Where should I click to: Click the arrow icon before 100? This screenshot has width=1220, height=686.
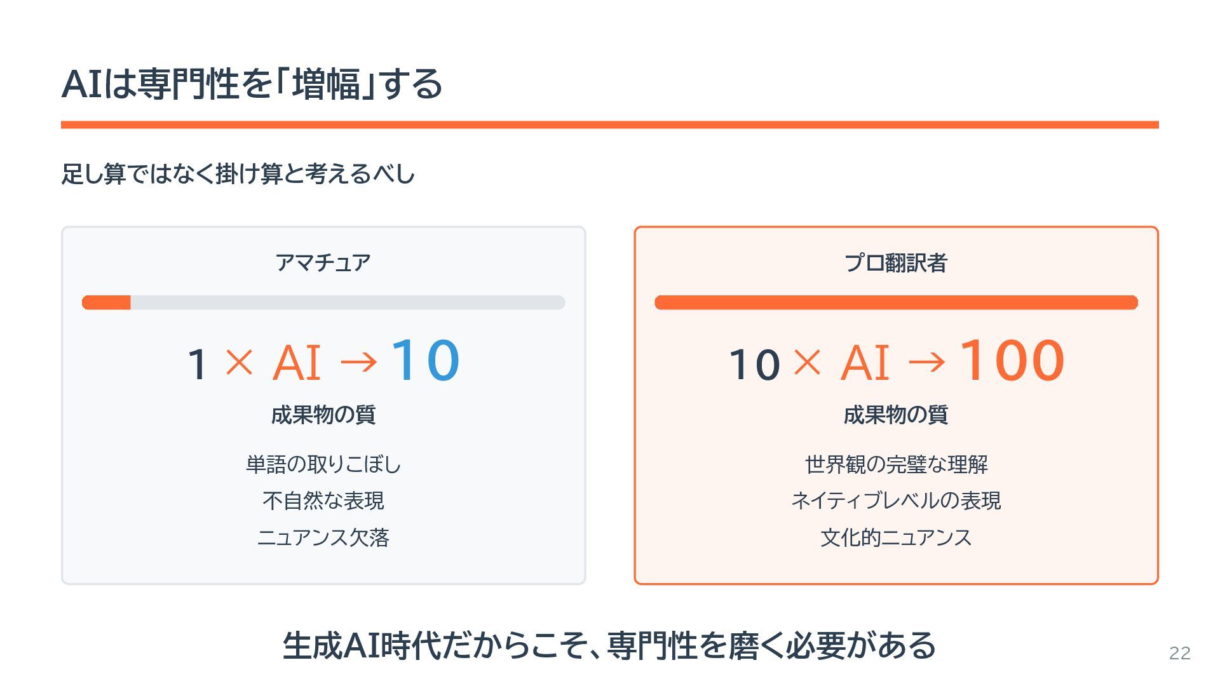(927, 363)
